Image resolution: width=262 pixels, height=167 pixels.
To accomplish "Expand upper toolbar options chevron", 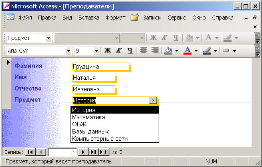I will pos(258,38).
